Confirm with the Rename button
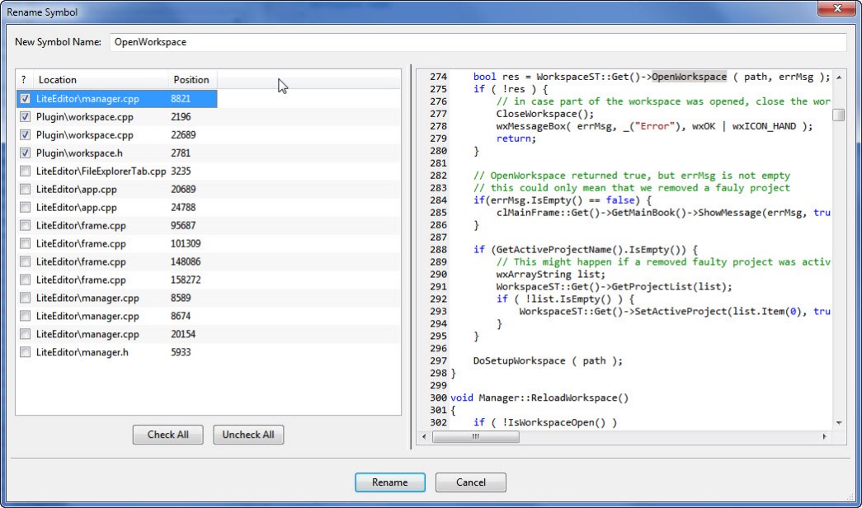The image size is (862, 508). (x=390, y=482)
